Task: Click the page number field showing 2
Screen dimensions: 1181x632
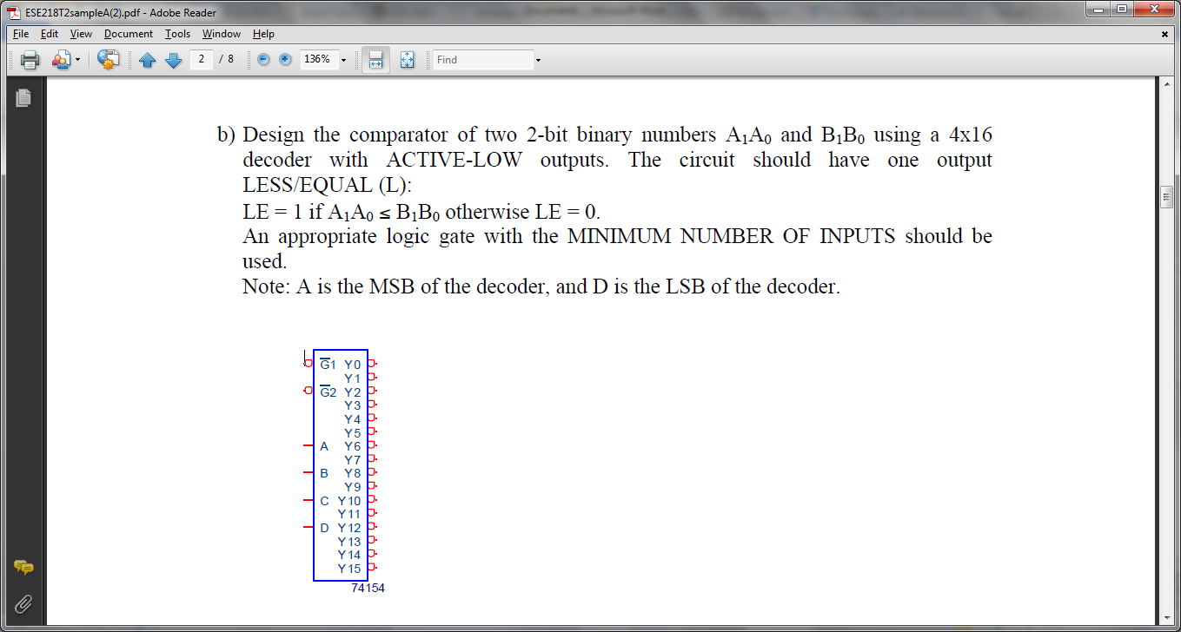Action: pos(202,59)
